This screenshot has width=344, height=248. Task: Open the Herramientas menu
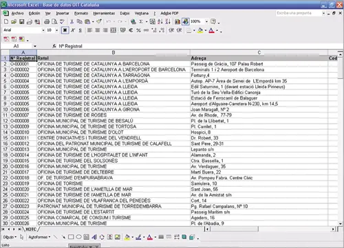(x=104, y=13)
